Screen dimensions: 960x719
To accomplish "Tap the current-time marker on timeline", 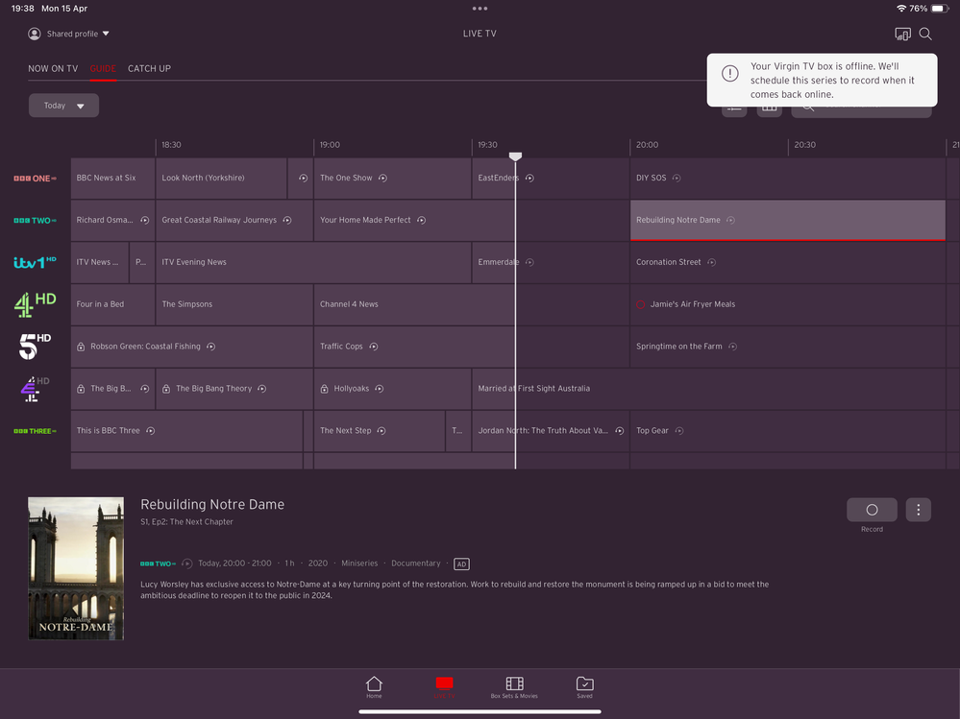I will [515, 157].
